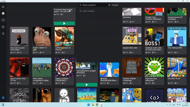Open the Discover icon in sidebar
The height and width of the screenshot is (107, 190).
point(3,13)
